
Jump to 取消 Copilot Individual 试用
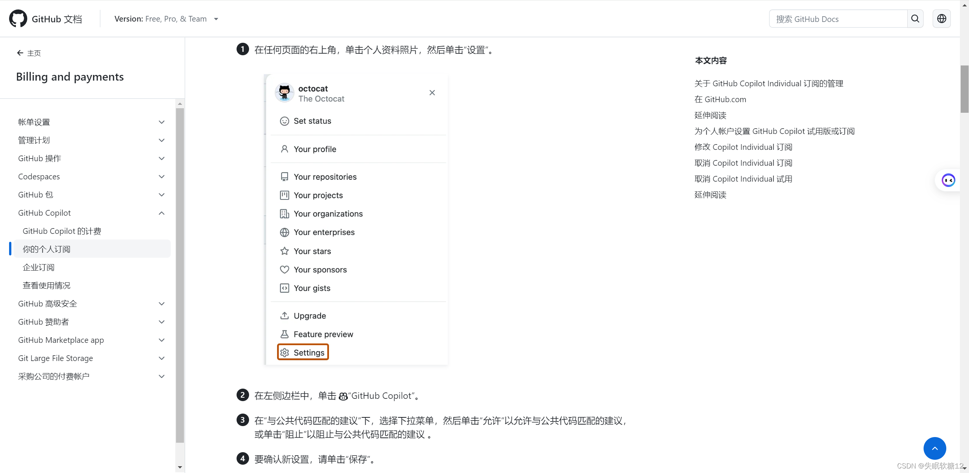pos(743,179)
